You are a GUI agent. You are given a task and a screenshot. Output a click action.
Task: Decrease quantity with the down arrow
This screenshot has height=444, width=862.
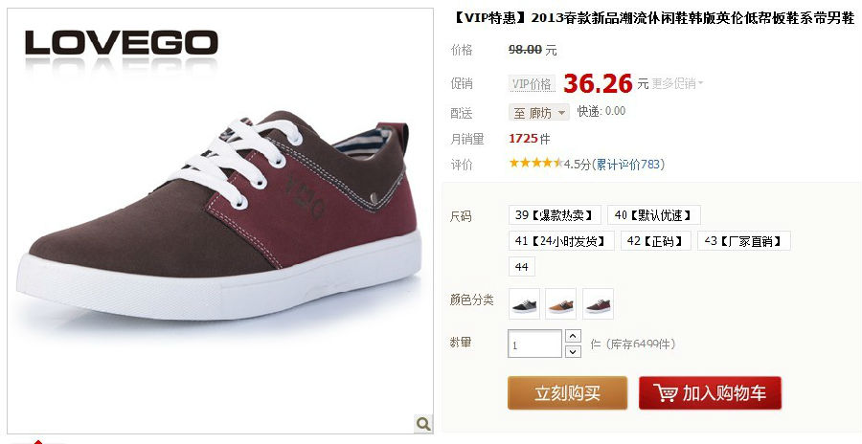573,351
